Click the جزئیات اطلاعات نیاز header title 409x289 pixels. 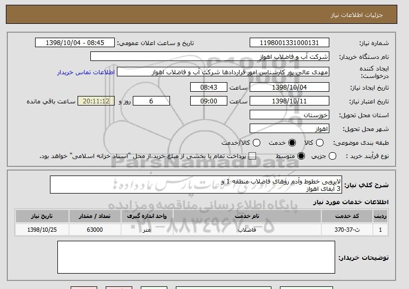coord(356,15)
